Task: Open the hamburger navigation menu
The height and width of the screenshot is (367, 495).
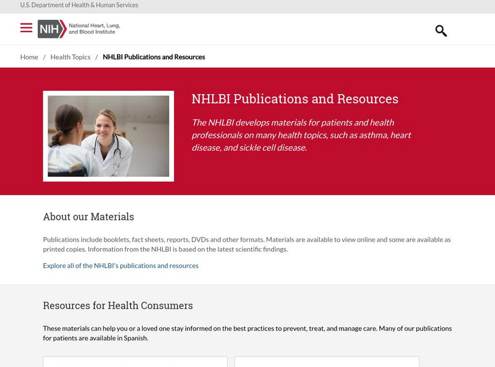Action: (26, 28)
